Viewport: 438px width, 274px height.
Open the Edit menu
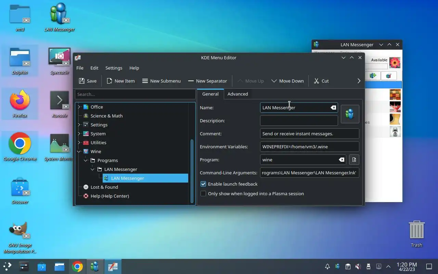tap(94, 68)
